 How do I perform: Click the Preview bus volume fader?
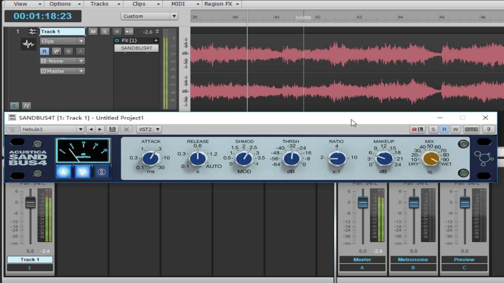tap(465, 202)
